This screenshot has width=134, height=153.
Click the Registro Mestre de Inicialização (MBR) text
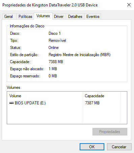click(x=80, y=55)
